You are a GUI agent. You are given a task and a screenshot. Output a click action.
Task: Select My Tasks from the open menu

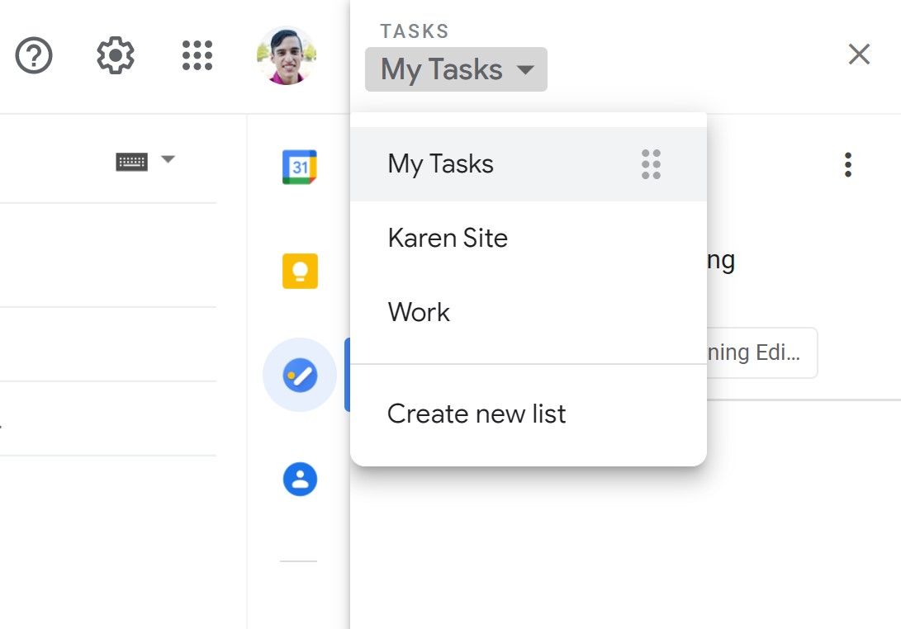coord(440,163)
